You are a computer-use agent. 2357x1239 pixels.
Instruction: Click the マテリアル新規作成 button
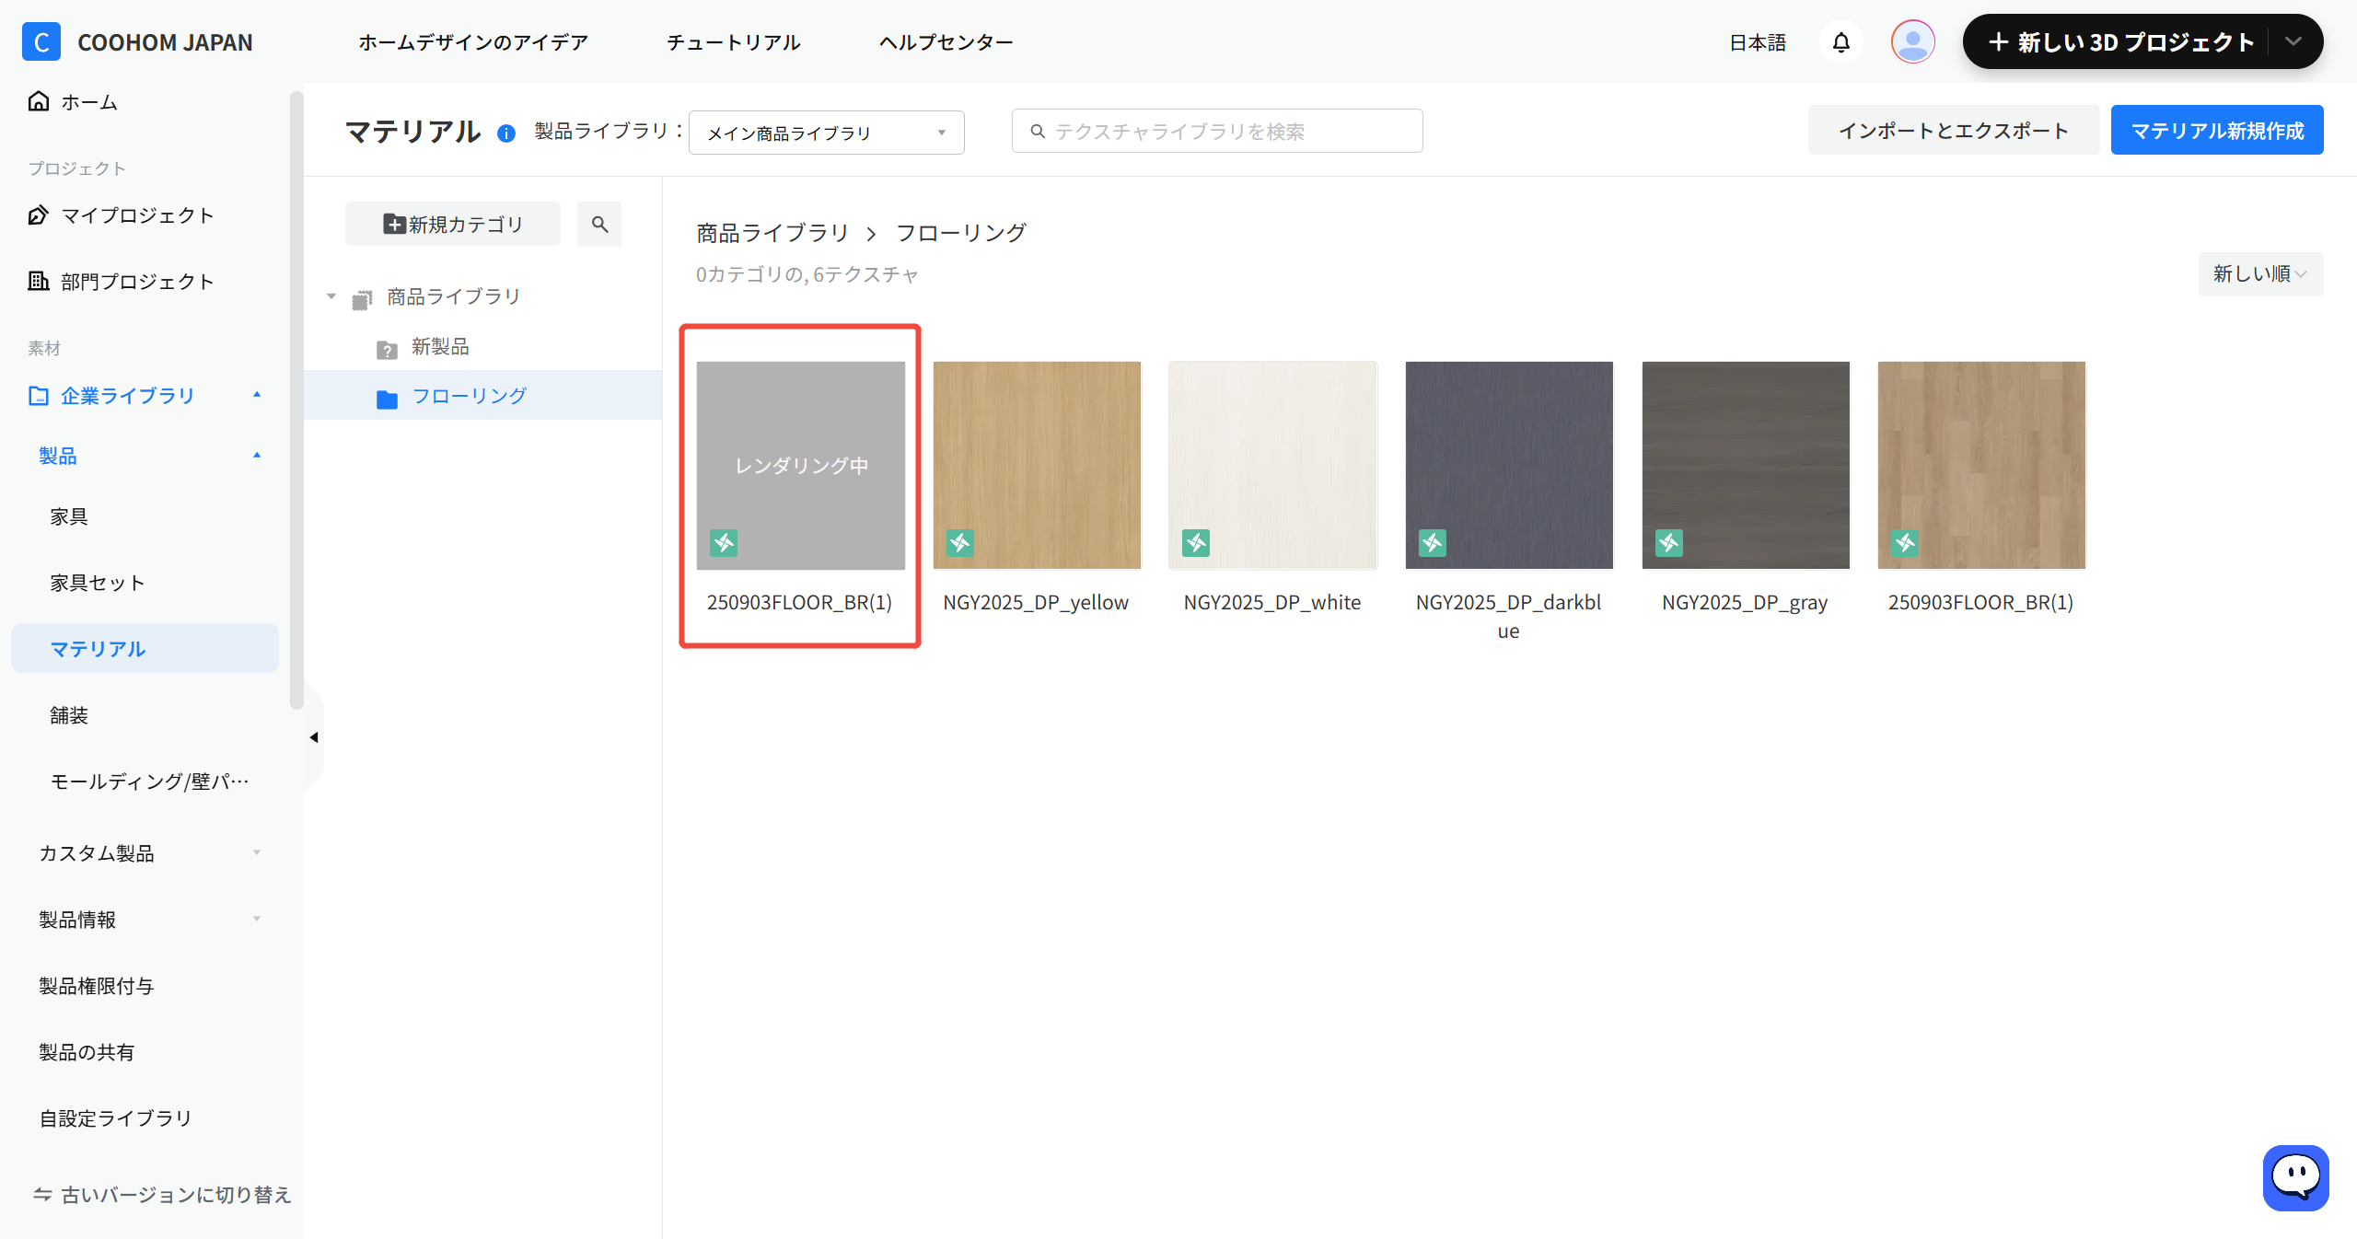tap(2217, 130)
